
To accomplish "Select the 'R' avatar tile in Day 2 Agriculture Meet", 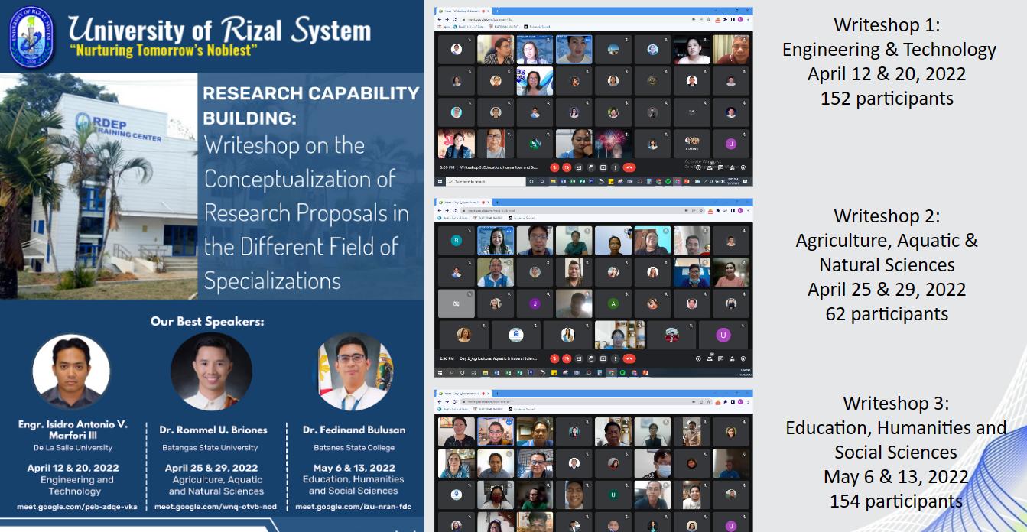I will point(456,240).
